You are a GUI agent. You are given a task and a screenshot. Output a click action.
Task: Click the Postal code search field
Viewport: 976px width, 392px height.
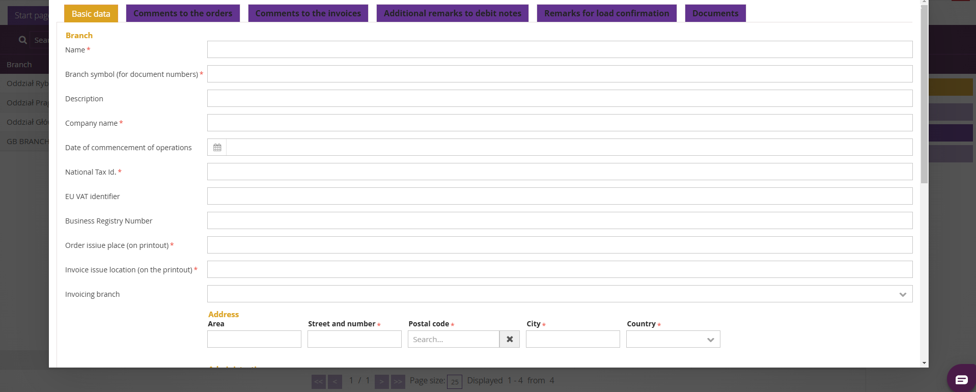point(453,339)
